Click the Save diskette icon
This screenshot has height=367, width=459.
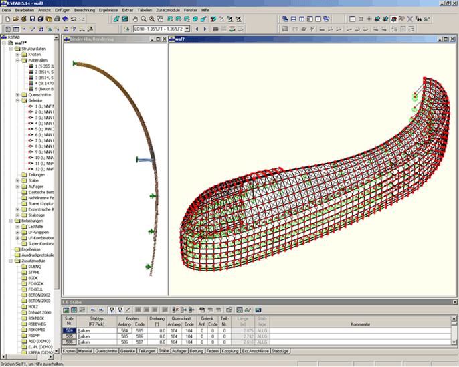coord(33,19)
